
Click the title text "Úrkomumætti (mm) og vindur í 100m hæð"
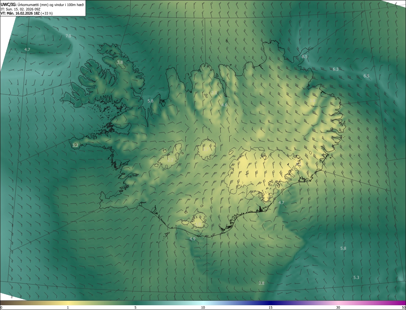51,4
